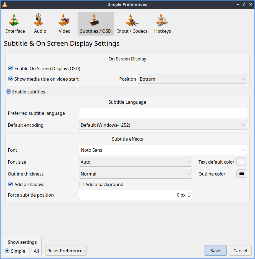Open the Input / Codecs cone icon
Image resolution: width=255 pixels, height=259 pixels.
(132, 20)
